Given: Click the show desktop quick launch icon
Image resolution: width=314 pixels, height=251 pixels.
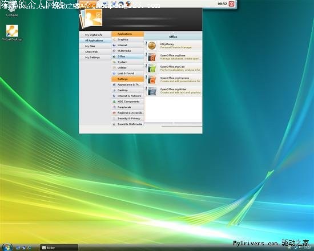Looking at the screenshot, I should click(18, 248).
